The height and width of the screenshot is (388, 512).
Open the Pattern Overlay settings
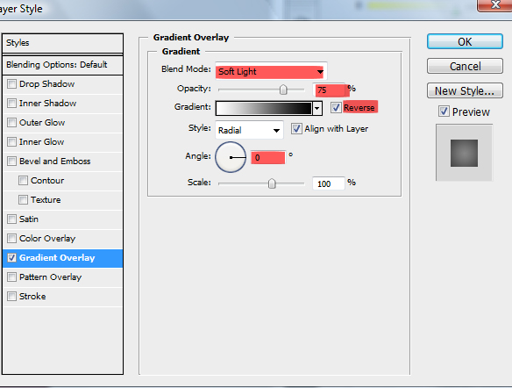click(50, 277)
